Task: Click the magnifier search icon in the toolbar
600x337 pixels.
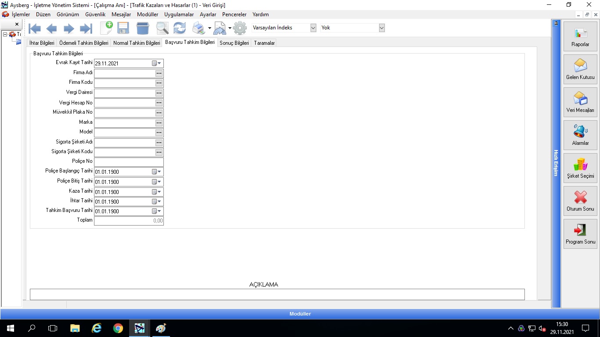Action: click(162, 29)
